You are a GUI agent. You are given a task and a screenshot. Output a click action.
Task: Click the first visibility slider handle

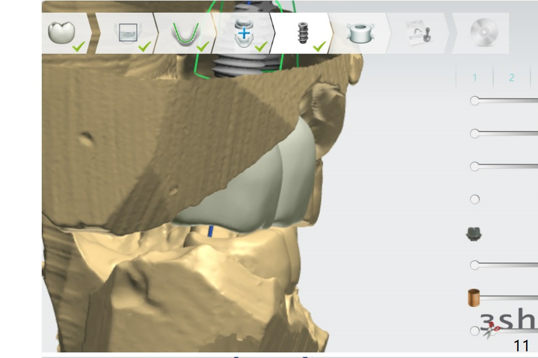tap(475, 100)
